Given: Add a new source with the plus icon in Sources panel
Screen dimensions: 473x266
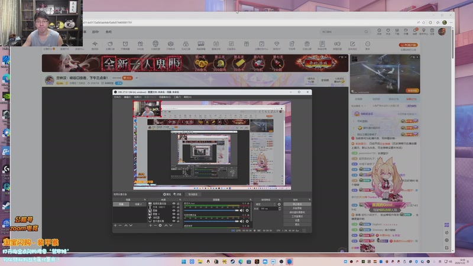Looking at the screenshot, I should (x=150, y=225).
